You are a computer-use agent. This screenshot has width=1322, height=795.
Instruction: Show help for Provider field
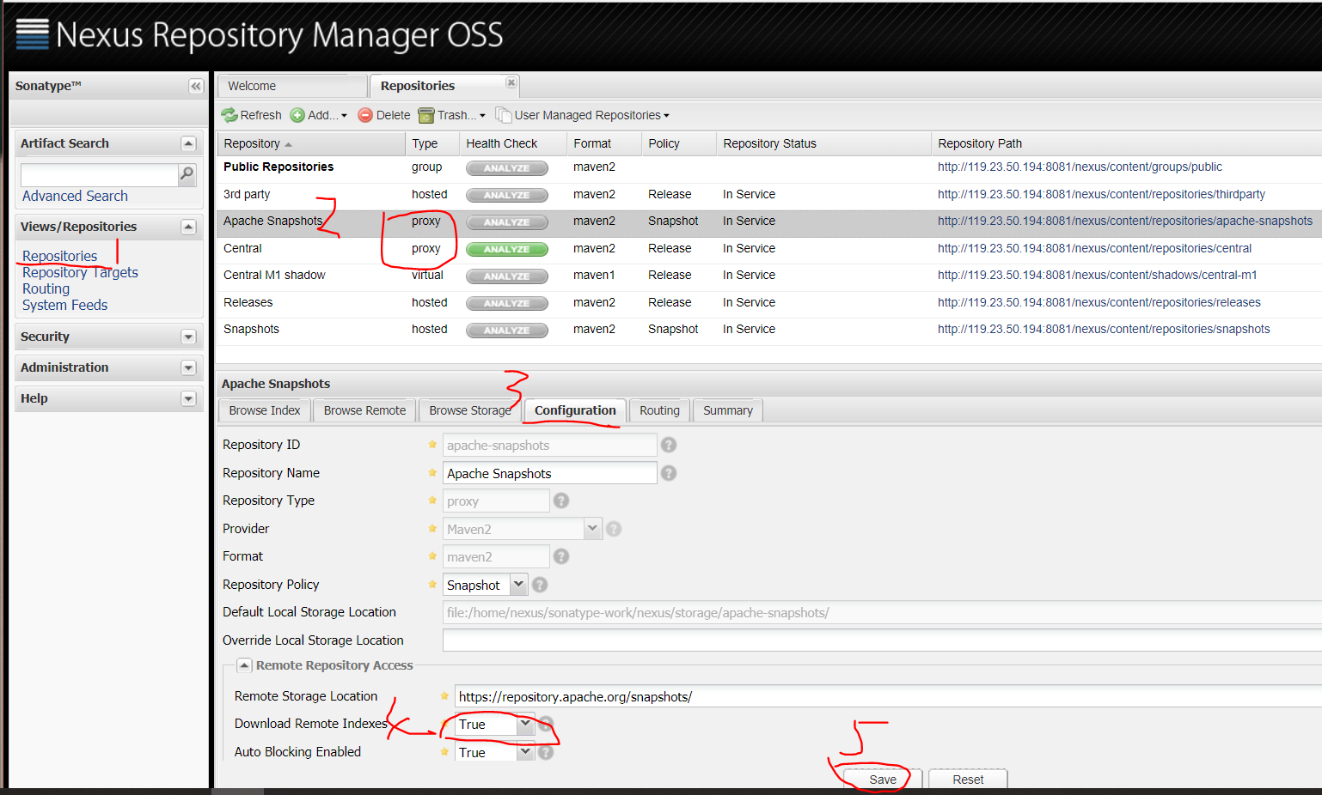pyautogui.click(x=614, y=529)
